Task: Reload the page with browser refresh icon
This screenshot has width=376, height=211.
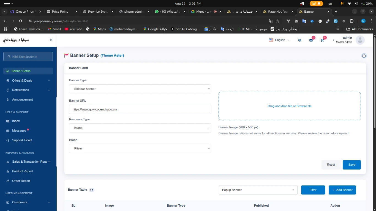Action: pyautogui.click(x=21, y=21)
